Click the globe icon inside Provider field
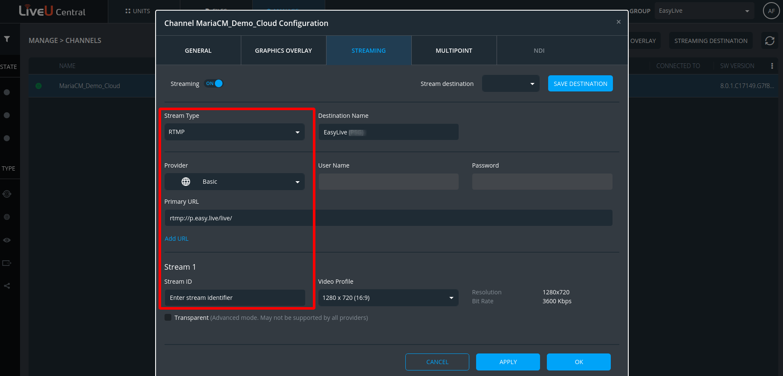The width and height of the screenshot is (783, 376). [186, 182]
